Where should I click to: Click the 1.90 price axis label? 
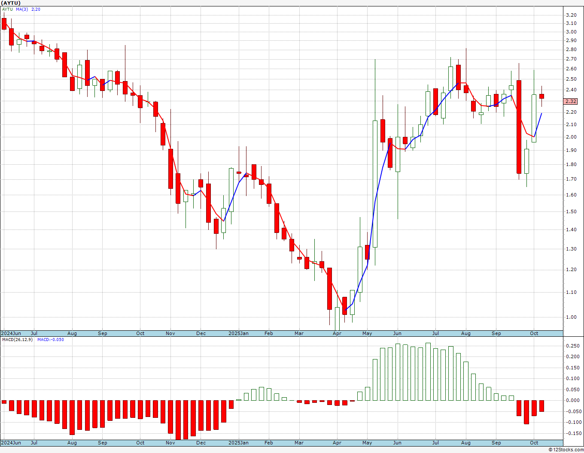[571, 151]
